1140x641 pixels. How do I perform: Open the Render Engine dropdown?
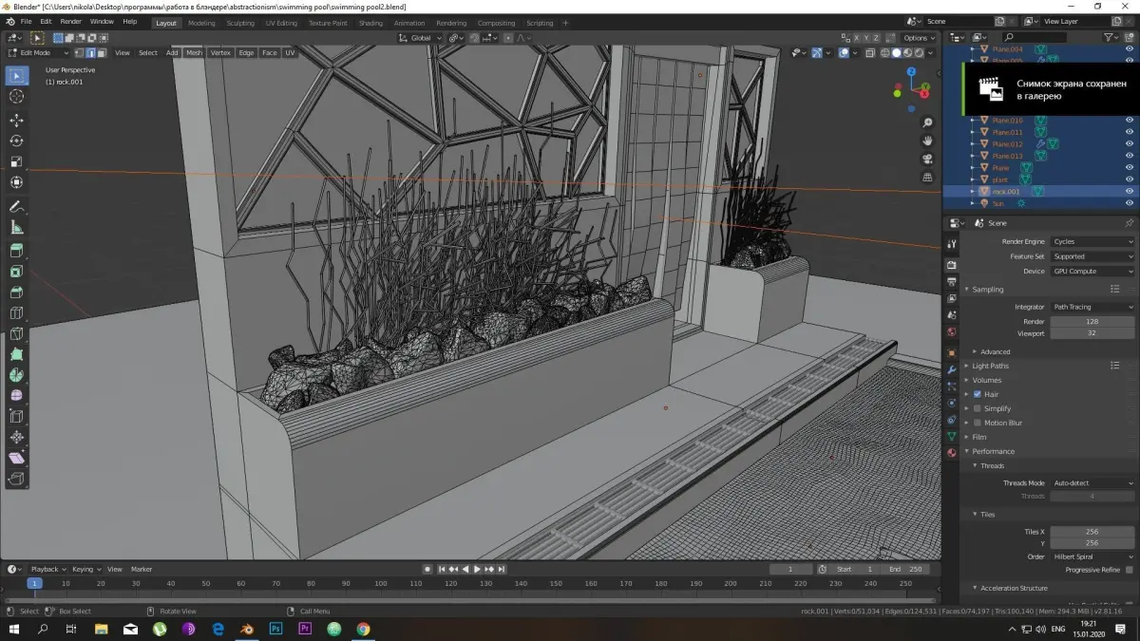click(1092, 241)
